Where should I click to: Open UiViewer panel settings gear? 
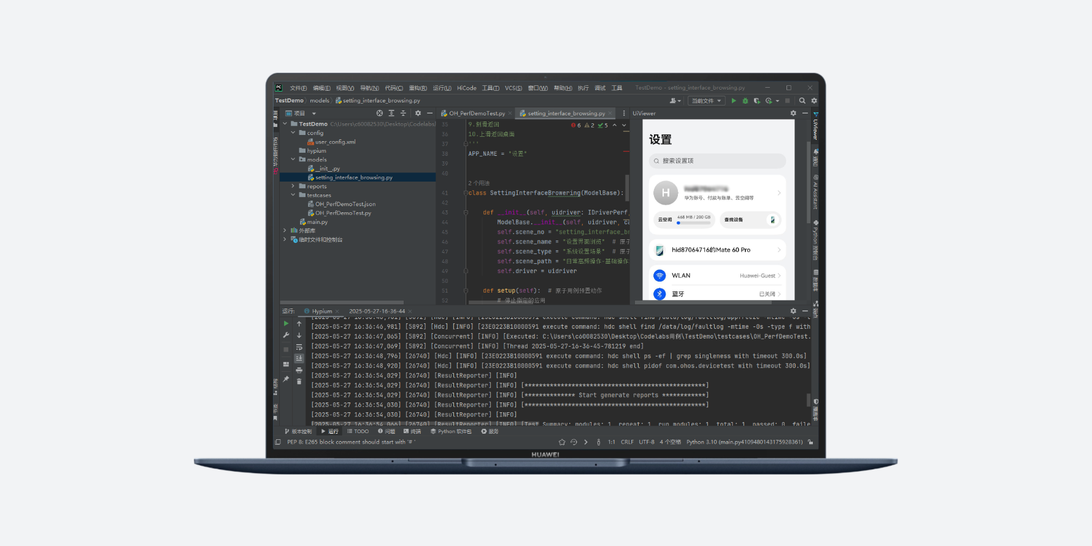tap(793, 113)
